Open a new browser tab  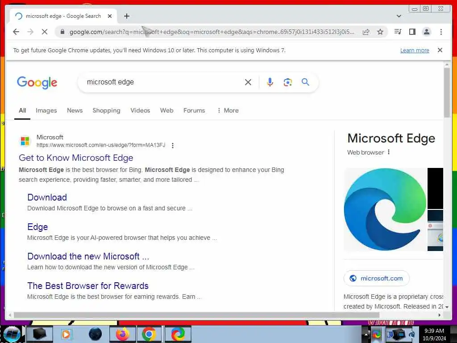click(126, 16)
